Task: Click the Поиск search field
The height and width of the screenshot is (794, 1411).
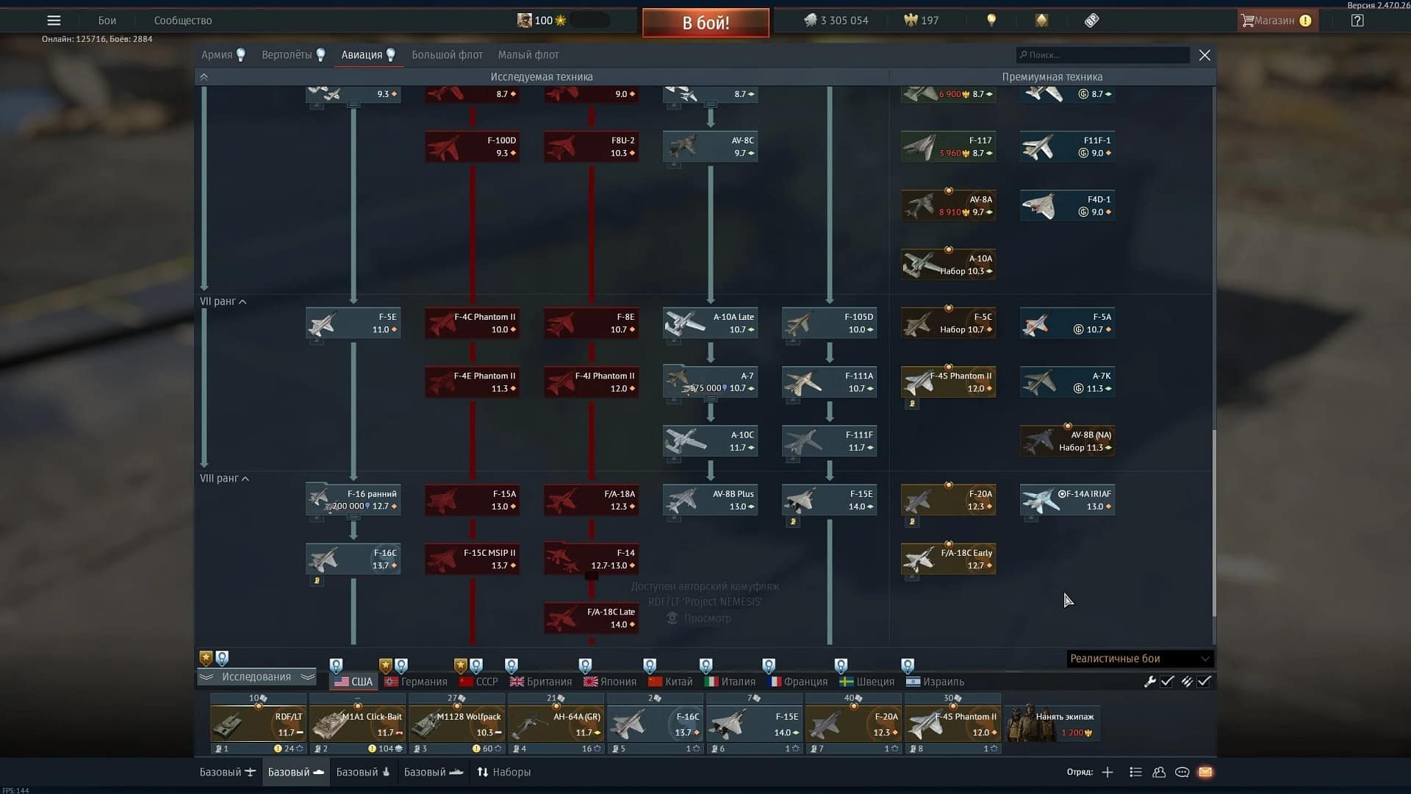Action: click(1102, 55)
